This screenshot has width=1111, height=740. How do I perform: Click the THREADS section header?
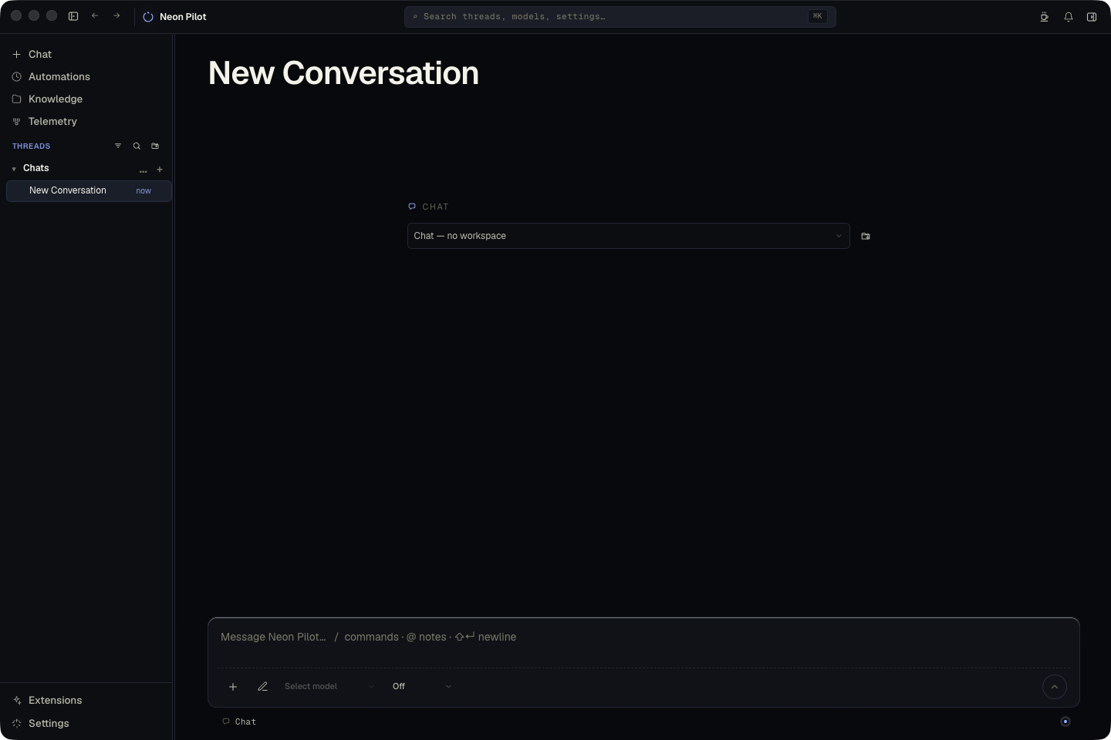tap(31, 146)
